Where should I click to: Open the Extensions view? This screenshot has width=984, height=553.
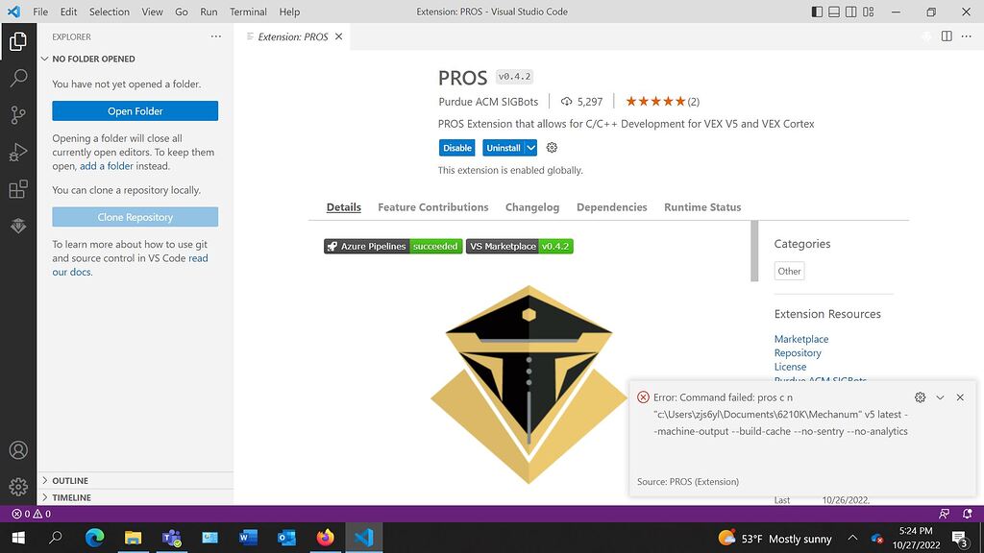pos(17,188)
